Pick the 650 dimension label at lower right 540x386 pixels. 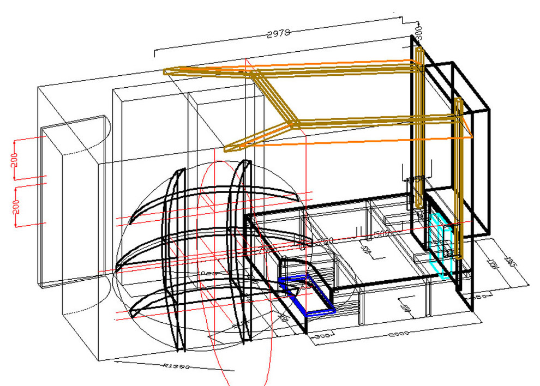479,298
